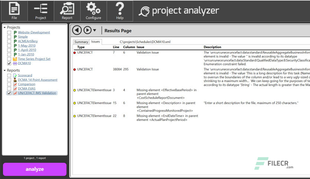This screenshot has width=310, height=179.
Task: Open the Scorecard report link
Action: [25, 75]
